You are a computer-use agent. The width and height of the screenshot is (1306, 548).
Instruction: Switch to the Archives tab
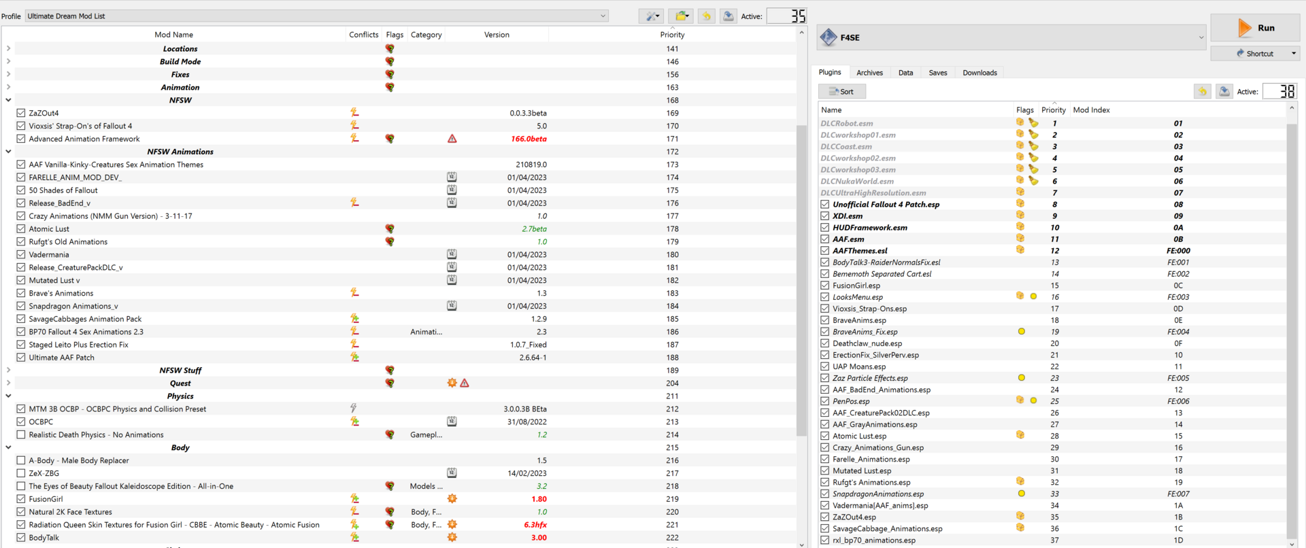tap(869, 73)
